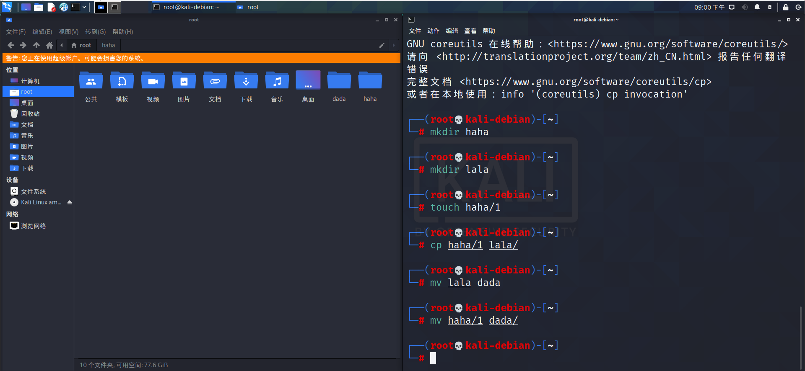Screen dimensions: 805x371
Task: Select the 文档 folder in the file view
Action: 215,87
